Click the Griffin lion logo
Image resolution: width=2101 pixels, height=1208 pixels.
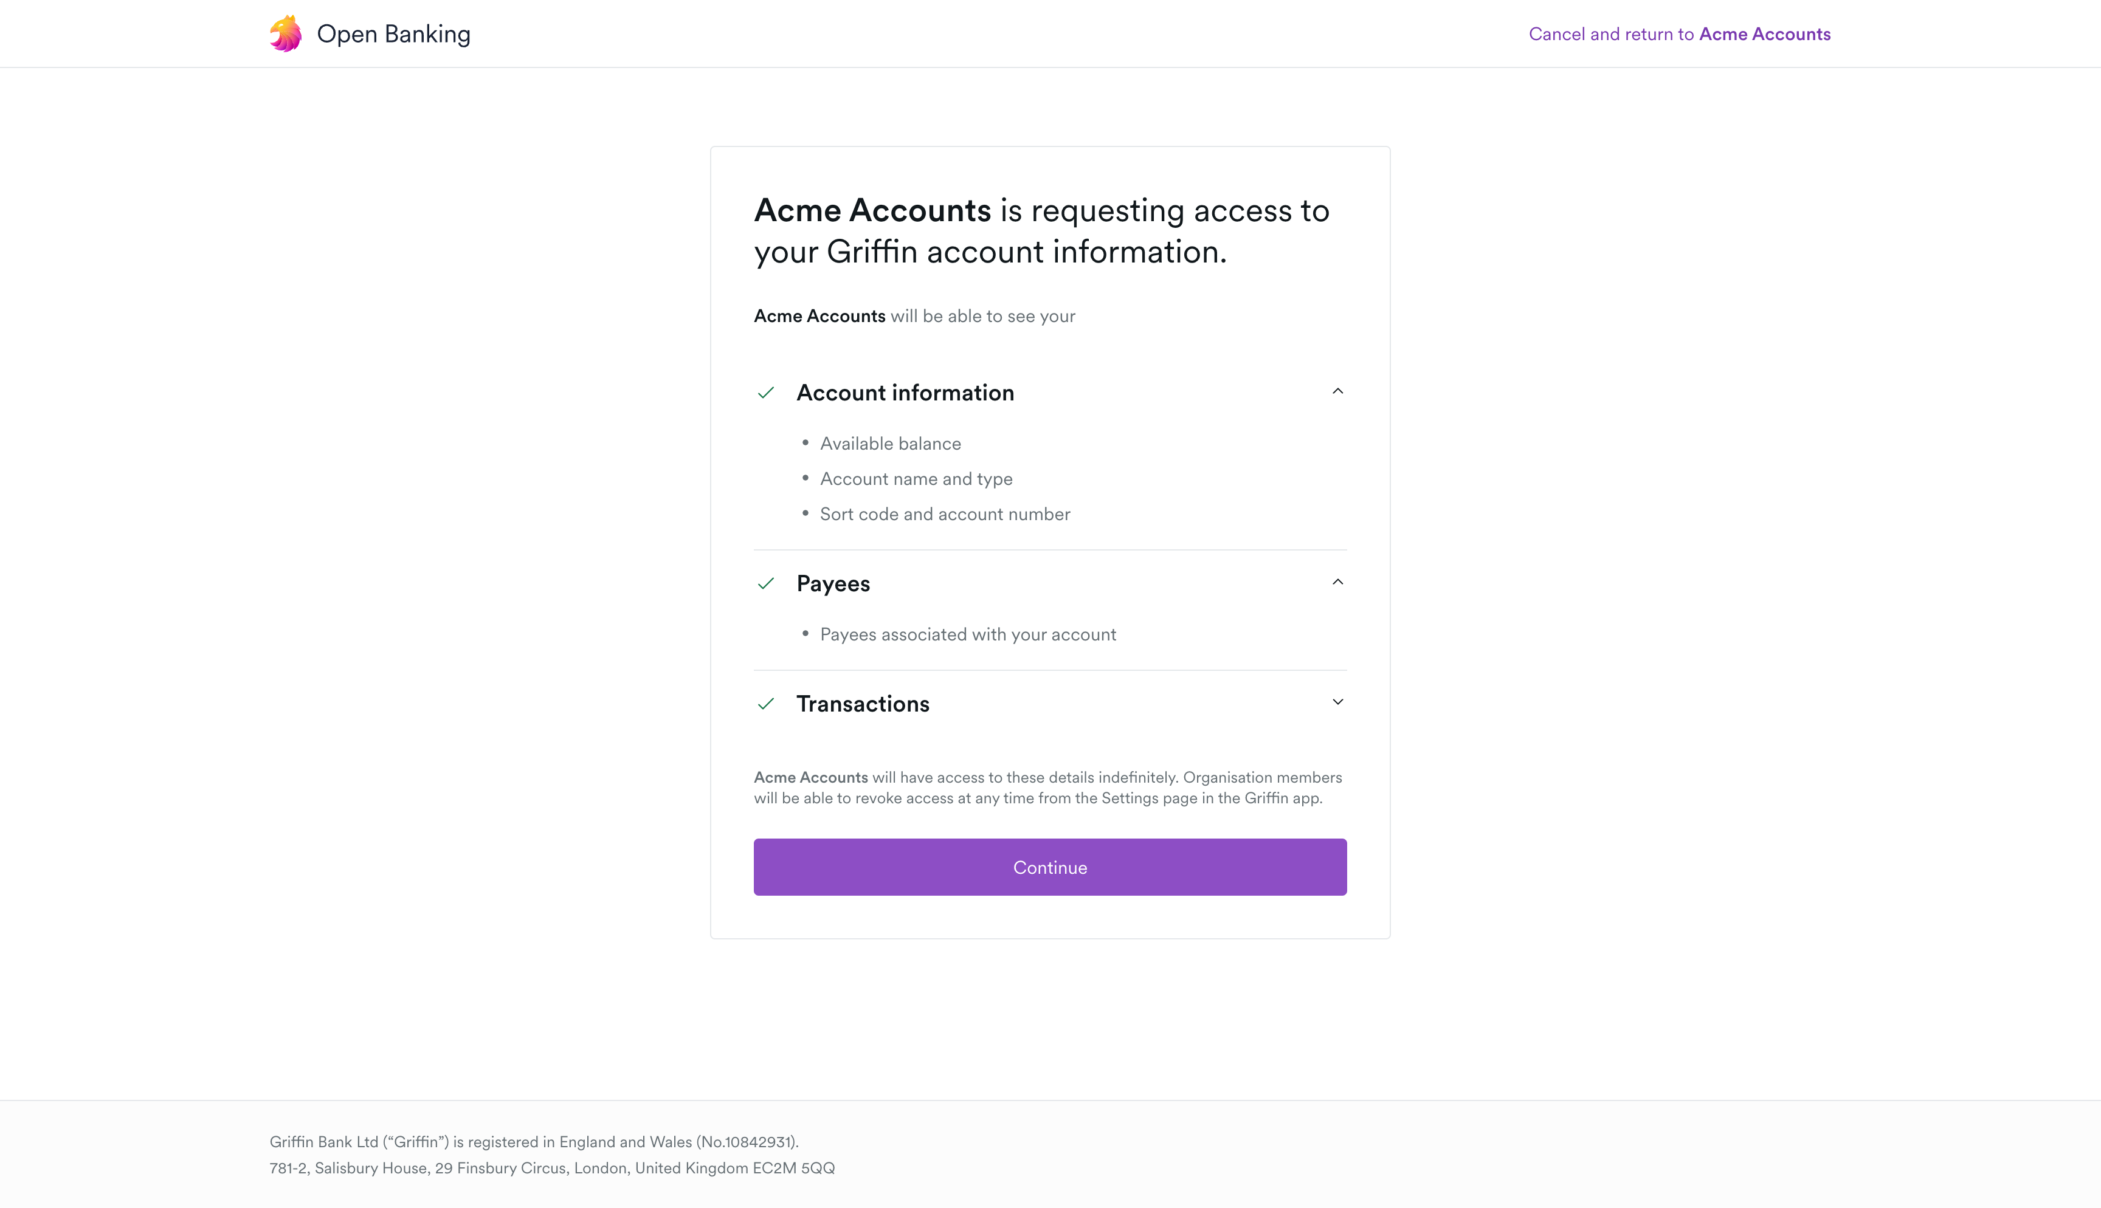pyautogui.click(x=286, y=33)
